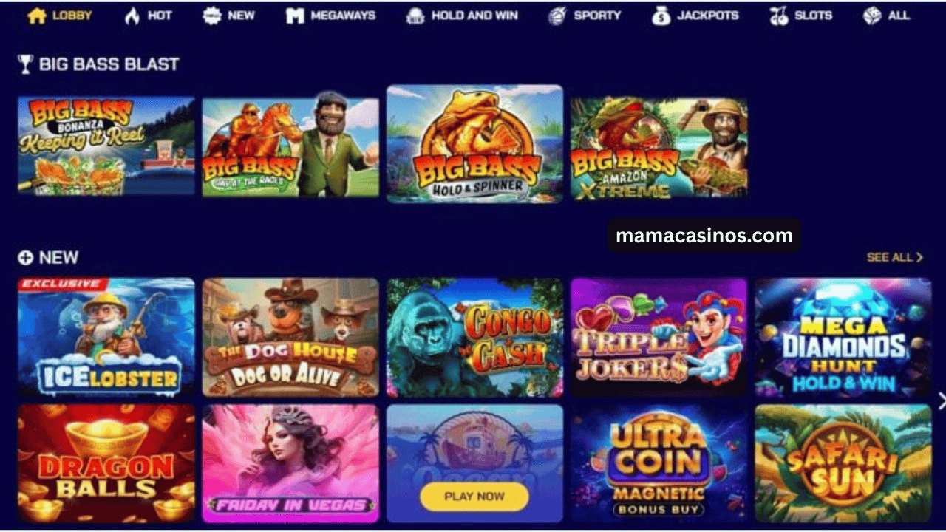
Task: Expand the See All chevron arrow
Action: 919,257
